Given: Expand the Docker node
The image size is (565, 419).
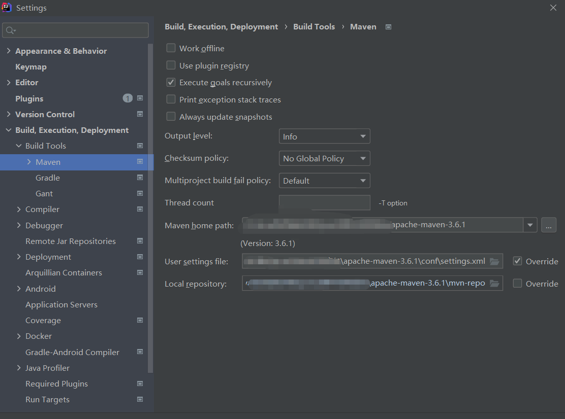Looking at the screenshot, I should (19, 336).
